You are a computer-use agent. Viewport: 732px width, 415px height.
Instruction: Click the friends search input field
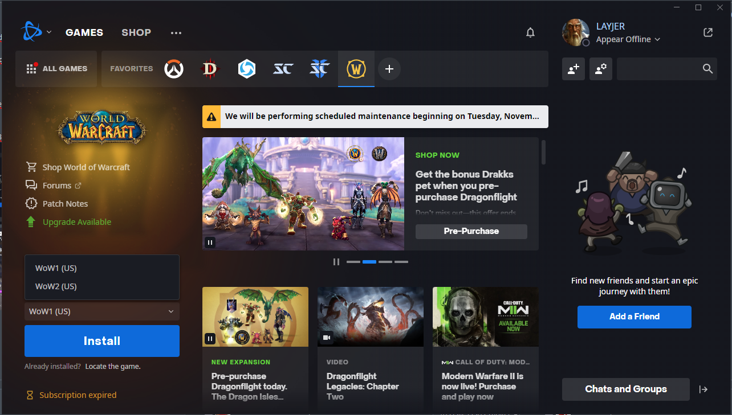click(x=659, y=69)
